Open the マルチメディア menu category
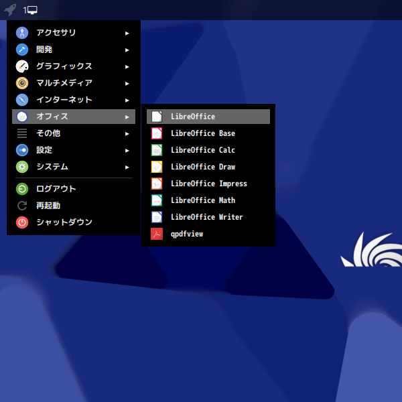Image resolution: width=402 pixels, height=402 pixels. [x=74, y=83]
